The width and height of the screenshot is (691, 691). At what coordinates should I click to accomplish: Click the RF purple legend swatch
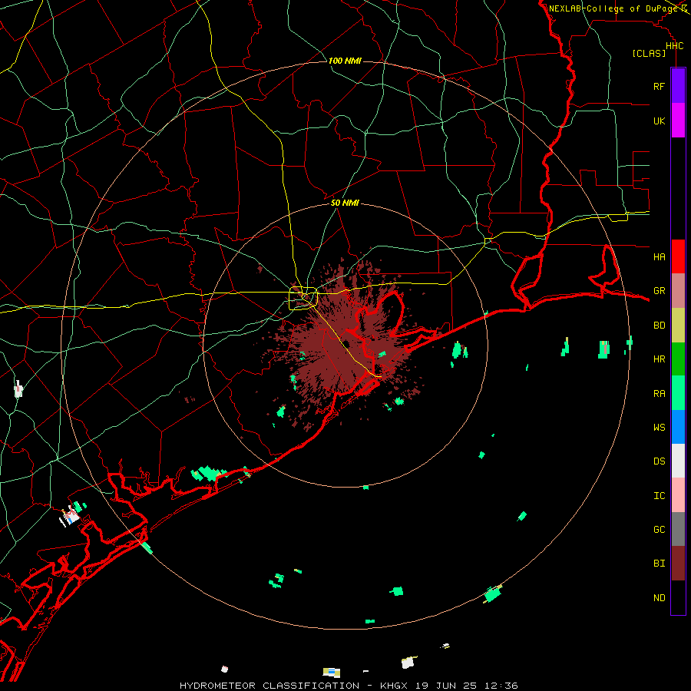pos(678,86)
